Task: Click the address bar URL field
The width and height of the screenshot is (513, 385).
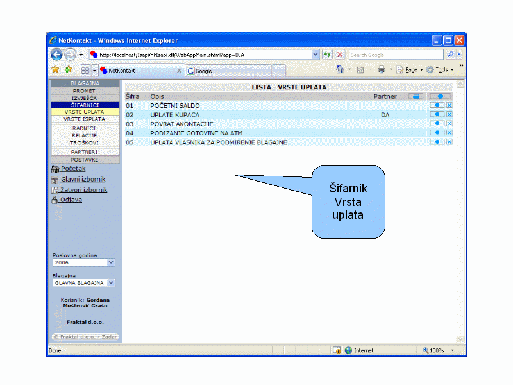Action: click(x=204, y=55)
